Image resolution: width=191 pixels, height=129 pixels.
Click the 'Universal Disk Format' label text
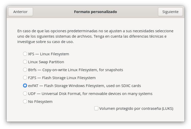(x=61, y=94)
